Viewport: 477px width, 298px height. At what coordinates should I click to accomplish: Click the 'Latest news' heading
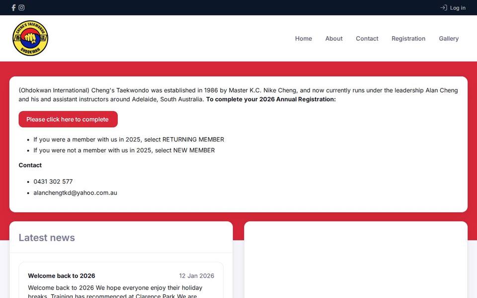click(x=47, y=237)
